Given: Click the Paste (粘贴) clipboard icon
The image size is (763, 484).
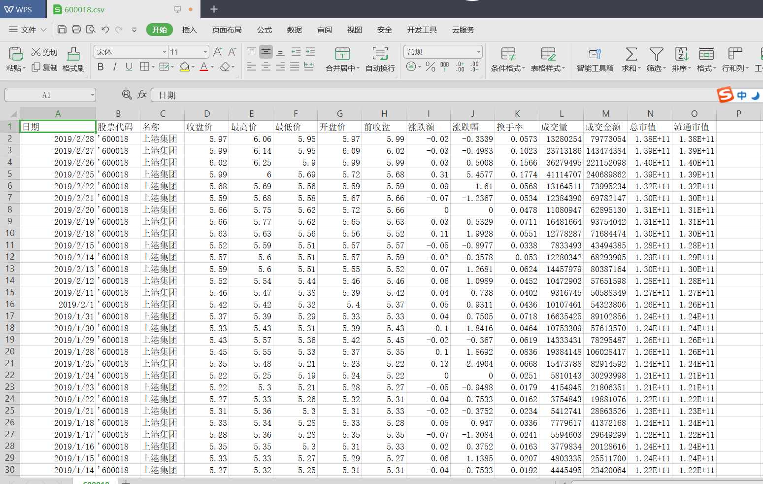Looking at the screenshot, I should pos(16,54).
